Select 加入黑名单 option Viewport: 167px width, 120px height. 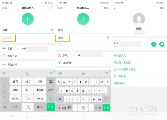tap(120, 76)
